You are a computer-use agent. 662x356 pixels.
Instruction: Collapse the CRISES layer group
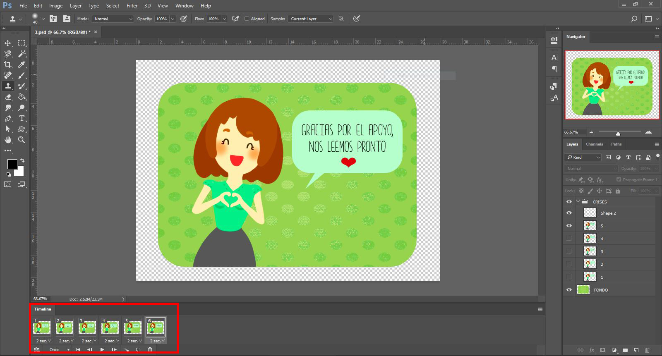click(x=578, y=202)
